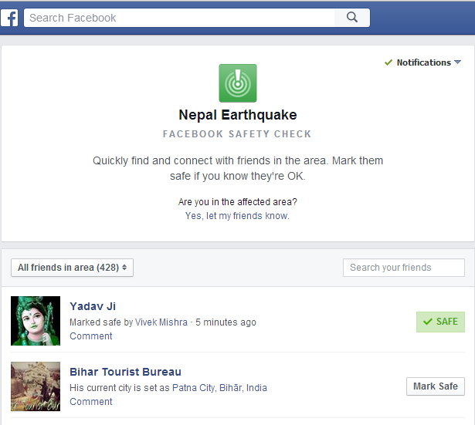Click the green Safety Check icon
The height and width of the screenshot is (425, 475).
coord(238,83)
